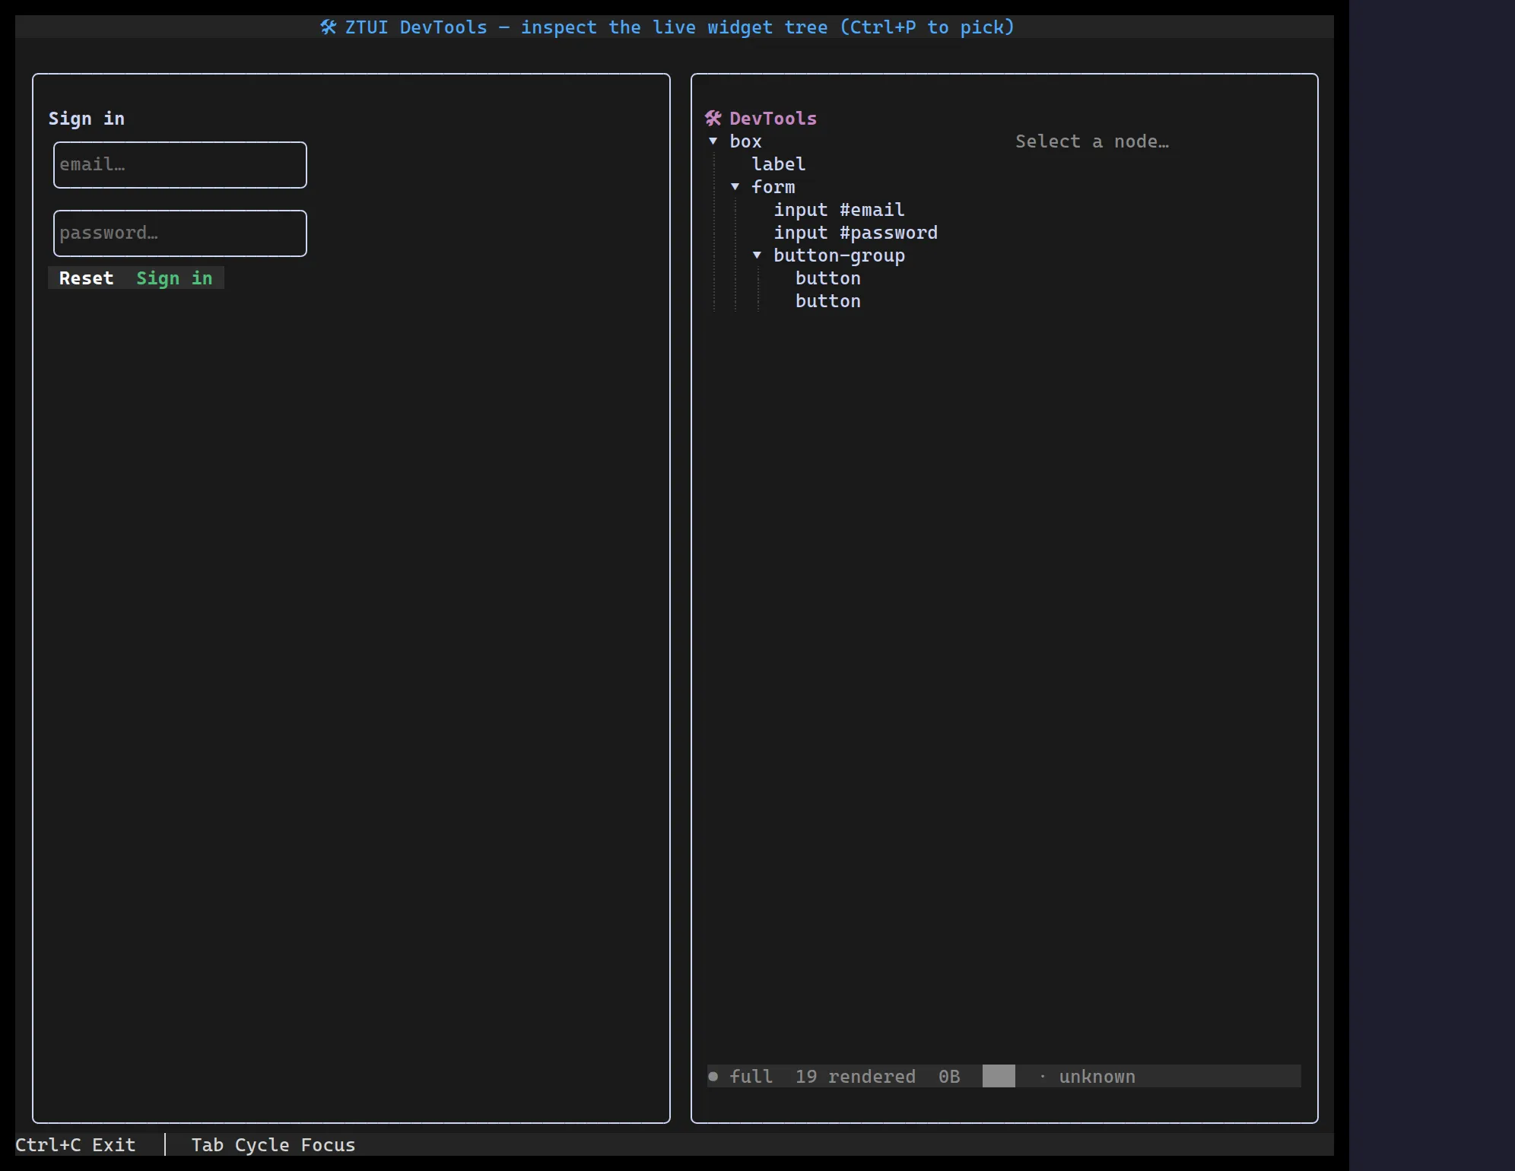Viewport: 1515px width, 1171px height.
Task: Click the '0B' status entry
Action: pos(949,1077)
